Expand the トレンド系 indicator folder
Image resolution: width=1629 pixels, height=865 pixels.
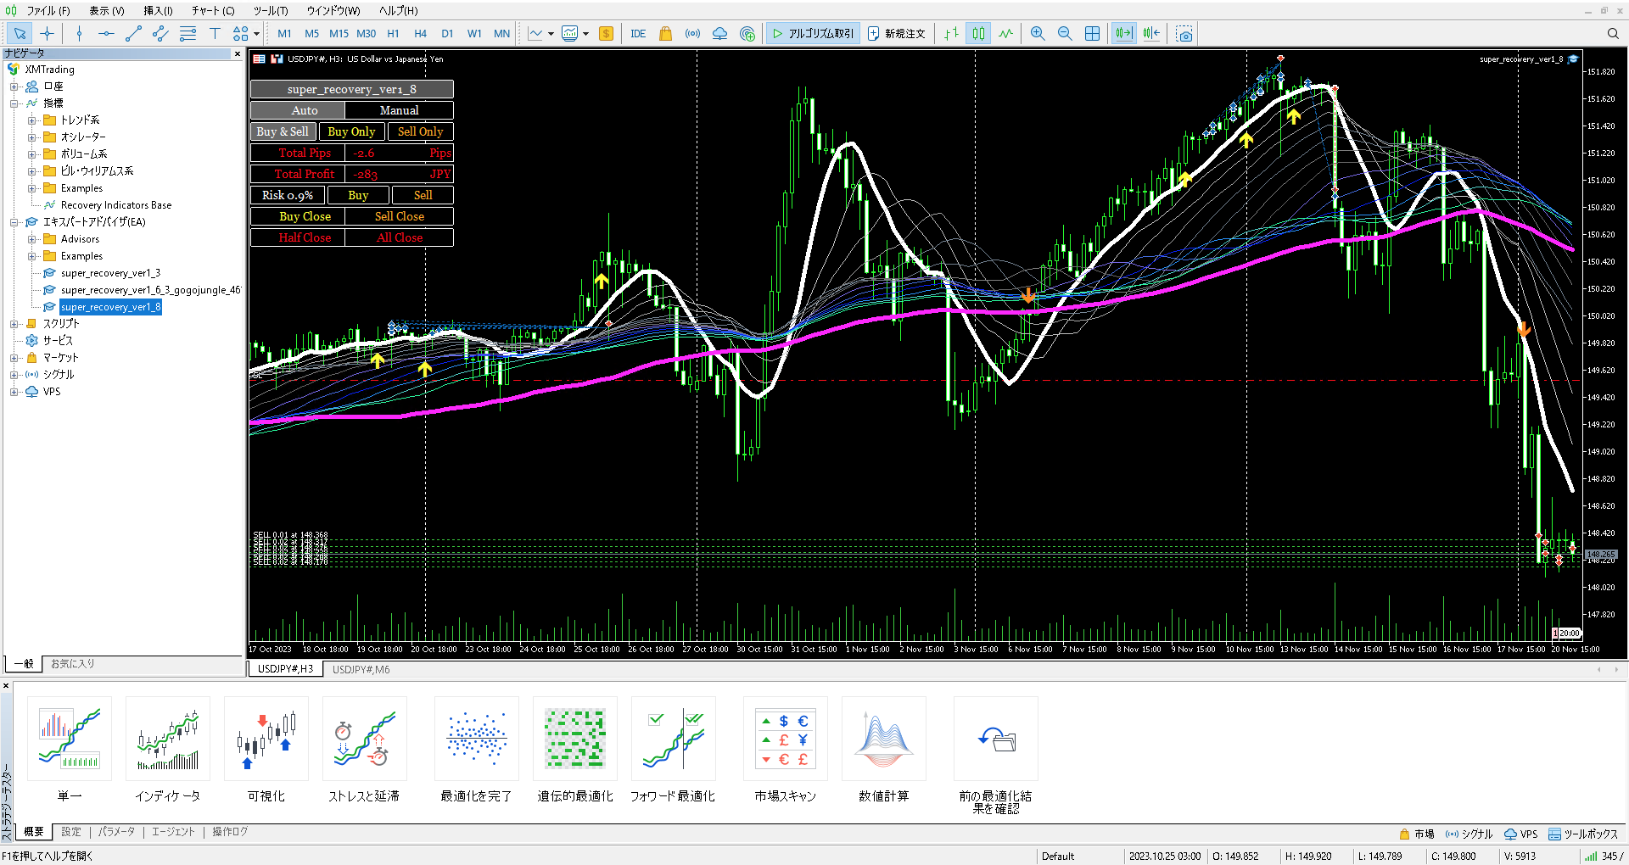[x=31, y=120]
